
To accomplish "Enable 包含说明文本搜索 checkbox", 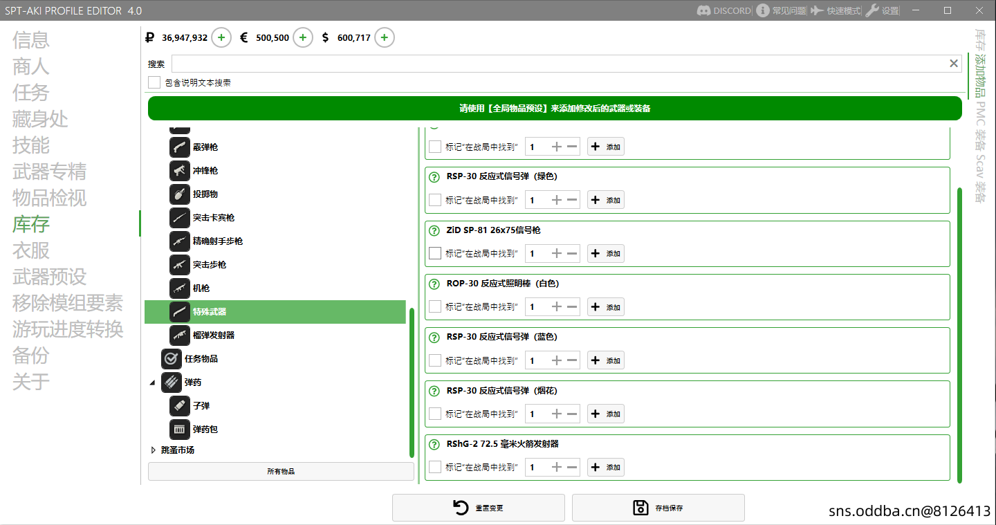I will 154,82.
